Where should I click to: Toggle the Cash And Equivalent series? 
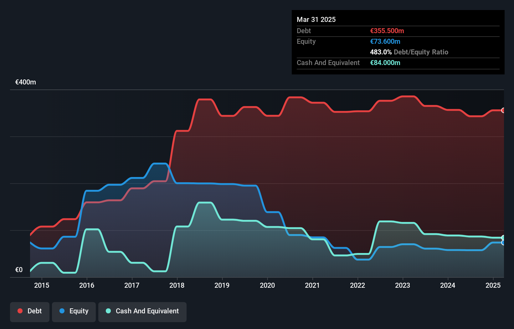142,311
